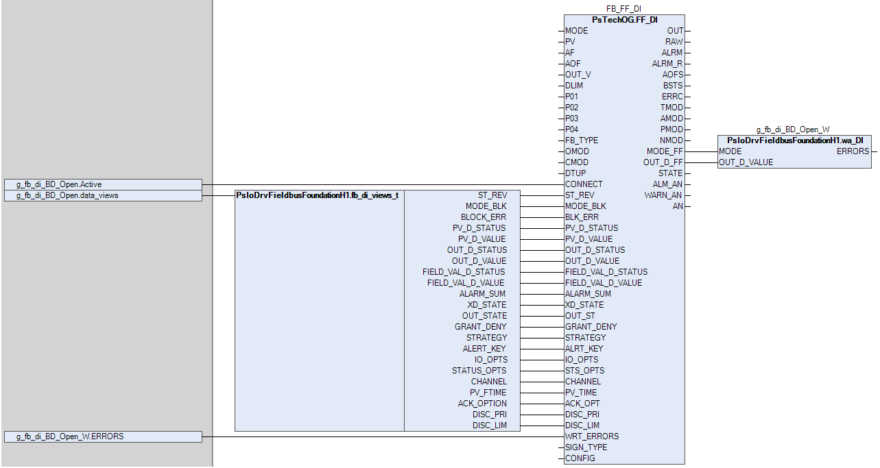Screen dimensions: 880x468
Task: Select the g_fb_di_BD_Open.data_views input box
Action: coord(103,195)
